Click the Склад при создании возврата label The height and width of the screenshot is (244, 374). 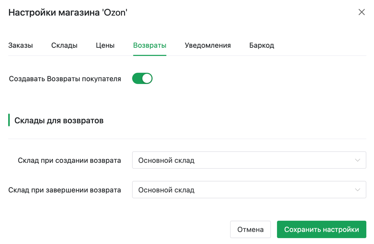pyautogui.click(x=69, y=161)
